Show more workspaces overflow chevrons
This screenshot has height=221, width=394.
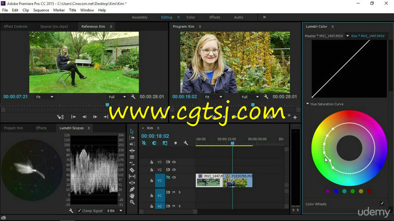click(264, 17)
